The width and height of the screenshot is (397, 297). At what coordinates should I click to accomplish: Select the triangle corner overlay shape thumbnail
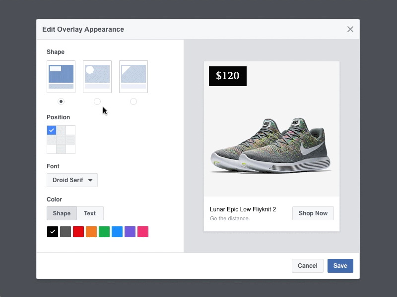point(133,76)
